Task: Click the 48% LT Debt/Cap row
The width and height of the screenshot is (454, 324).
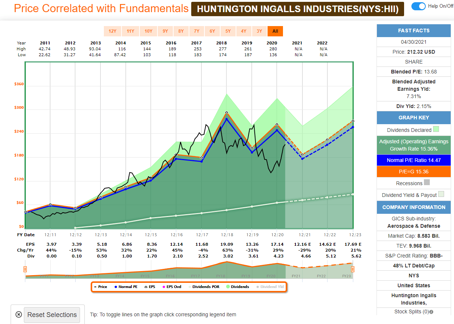Action: tap(414, 266)
